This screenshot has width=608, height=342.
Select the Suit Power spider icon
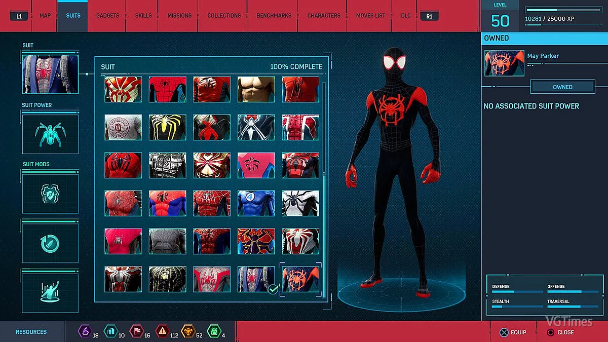pyautogui.click(x=50, y=134)
